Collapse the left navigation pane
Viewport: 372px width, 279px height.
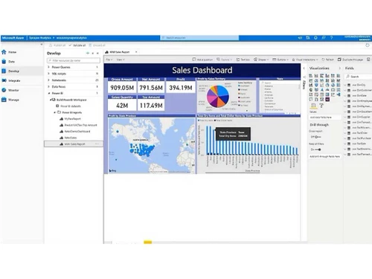pos(42,45)
